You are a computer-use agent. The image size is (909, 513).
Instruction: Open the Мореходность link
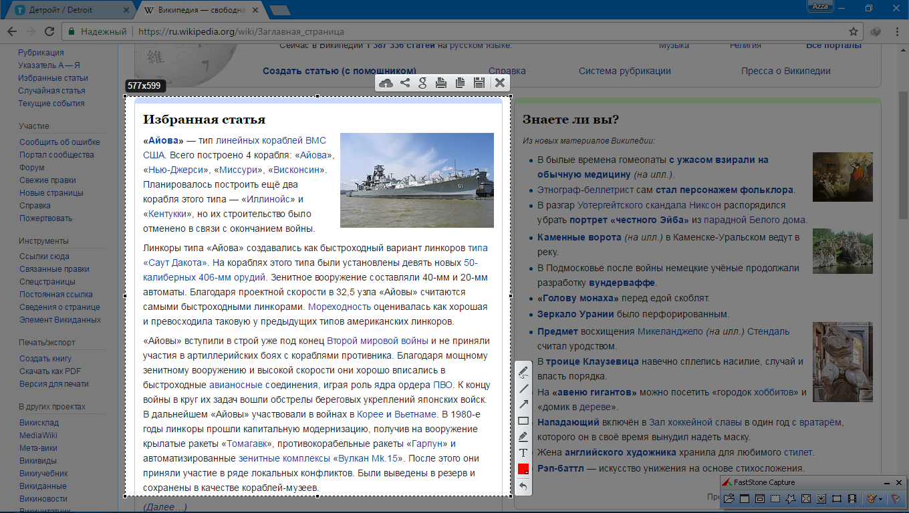click(x=340, y=307)
